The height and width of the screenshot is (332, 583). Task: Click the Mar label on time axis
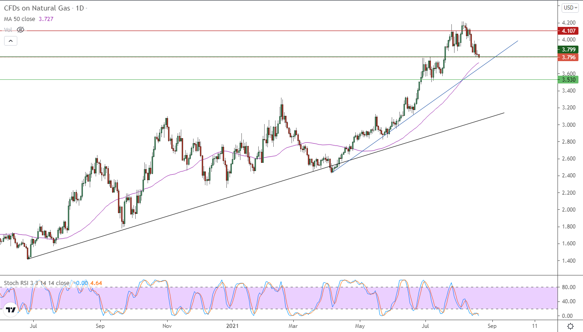point(294,326)
